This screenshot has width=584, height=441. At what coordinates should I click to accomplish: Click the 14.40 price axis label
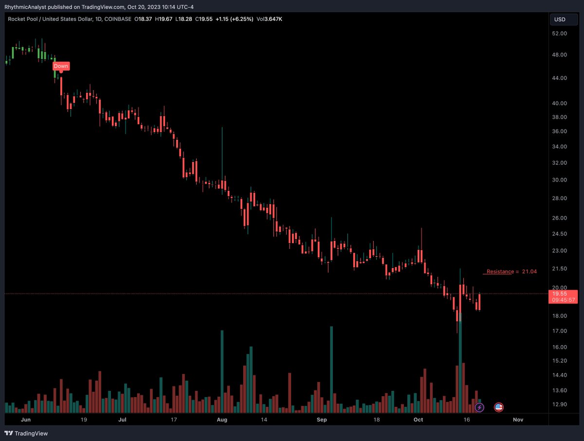point(560,375)
